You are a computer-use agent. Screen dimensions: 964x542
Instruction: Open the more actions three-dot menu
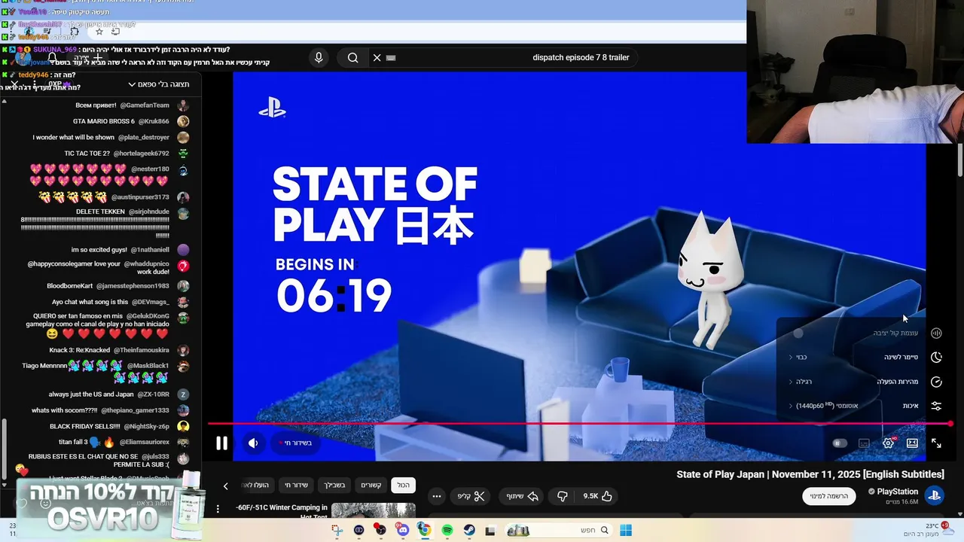coord(437,496)
